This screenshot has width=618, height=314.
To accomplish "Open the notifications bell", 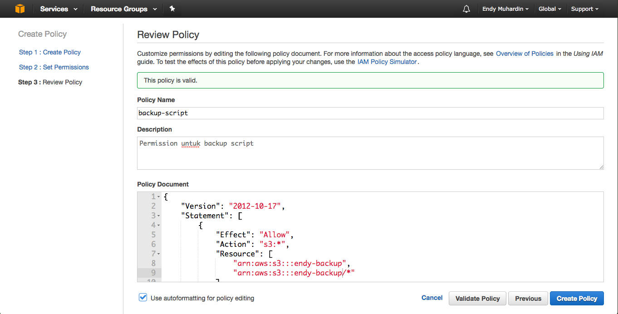I will pyautogui.click(x=466, y=9).
